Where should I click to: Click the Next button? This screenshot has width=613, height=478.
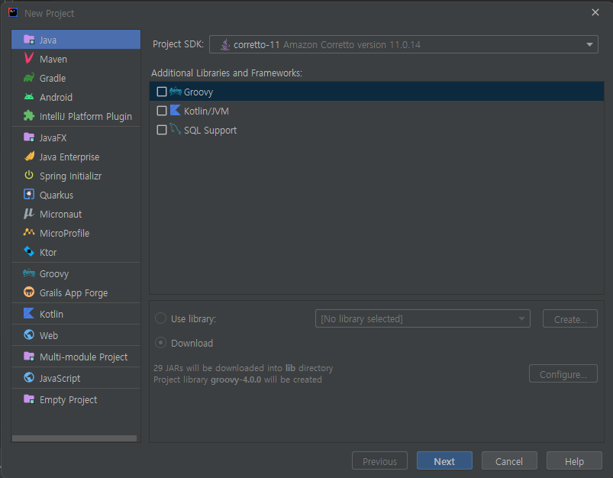pyautogui.click(x=444, y=460)
